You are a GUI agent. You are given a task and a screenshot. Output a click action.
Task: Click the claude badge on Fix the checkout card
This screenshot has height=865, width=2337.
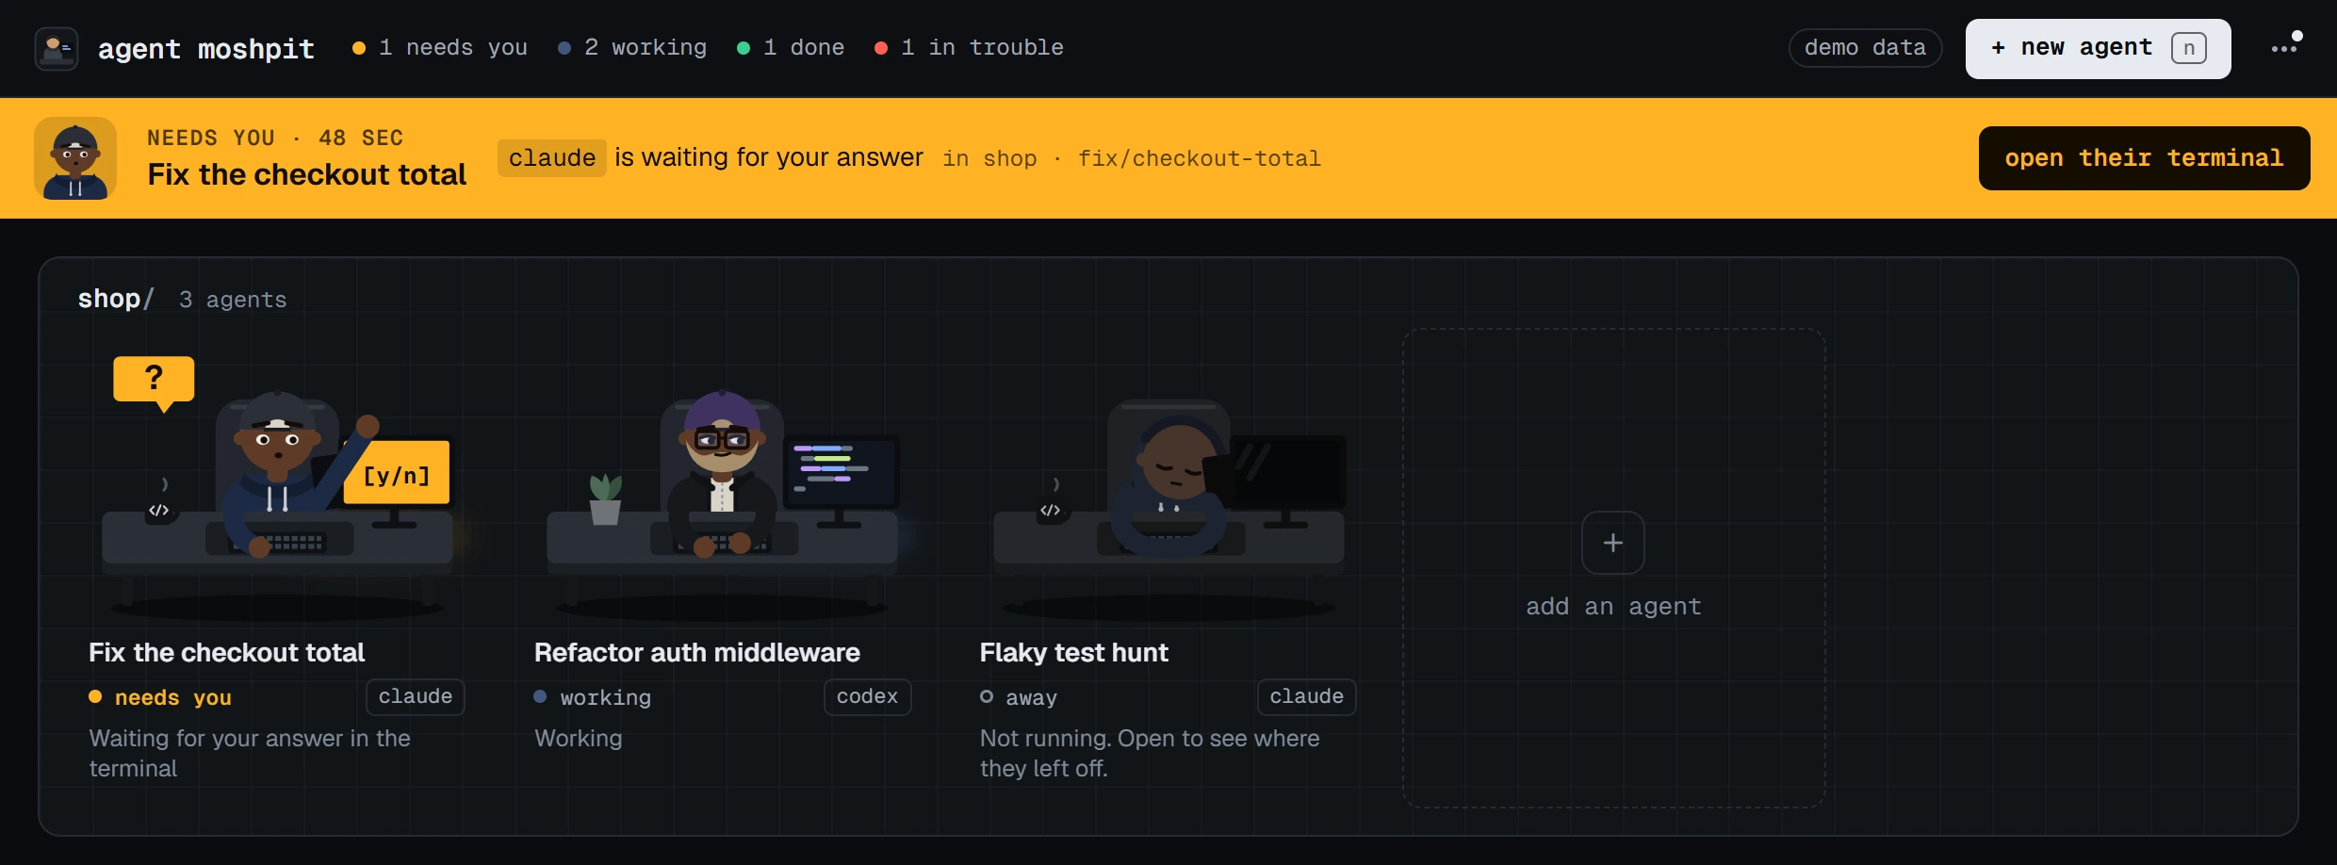pyautogui.click(x=416, y=696)
